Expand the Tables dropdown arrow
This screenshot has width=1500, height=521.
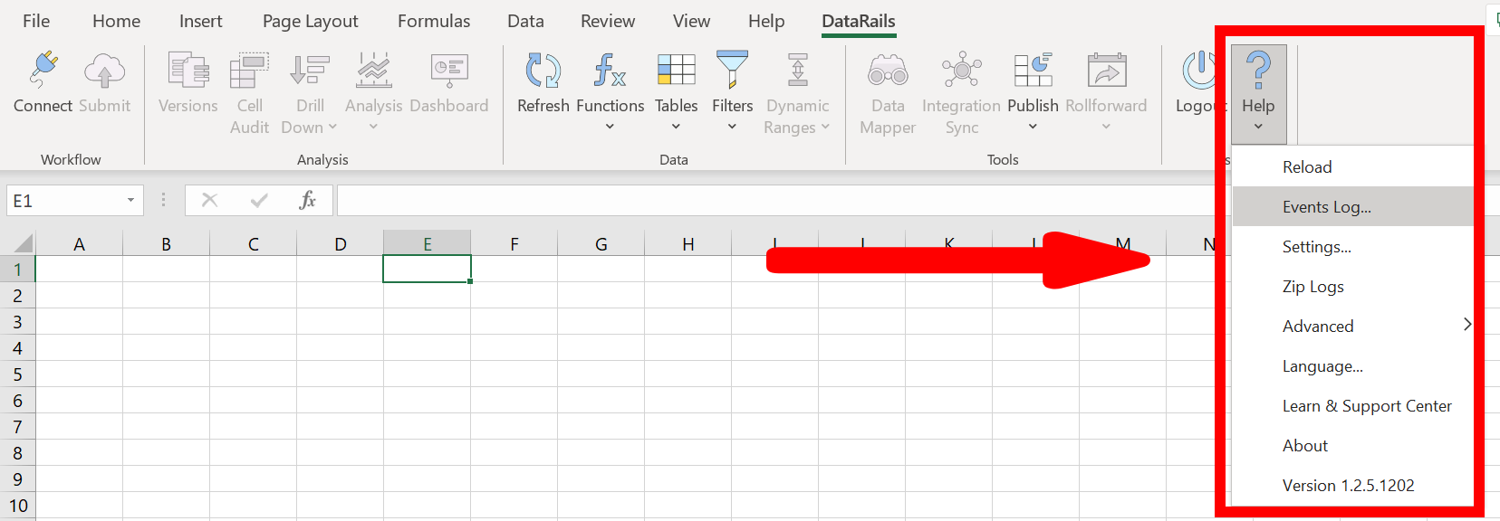tap(676, 127)
